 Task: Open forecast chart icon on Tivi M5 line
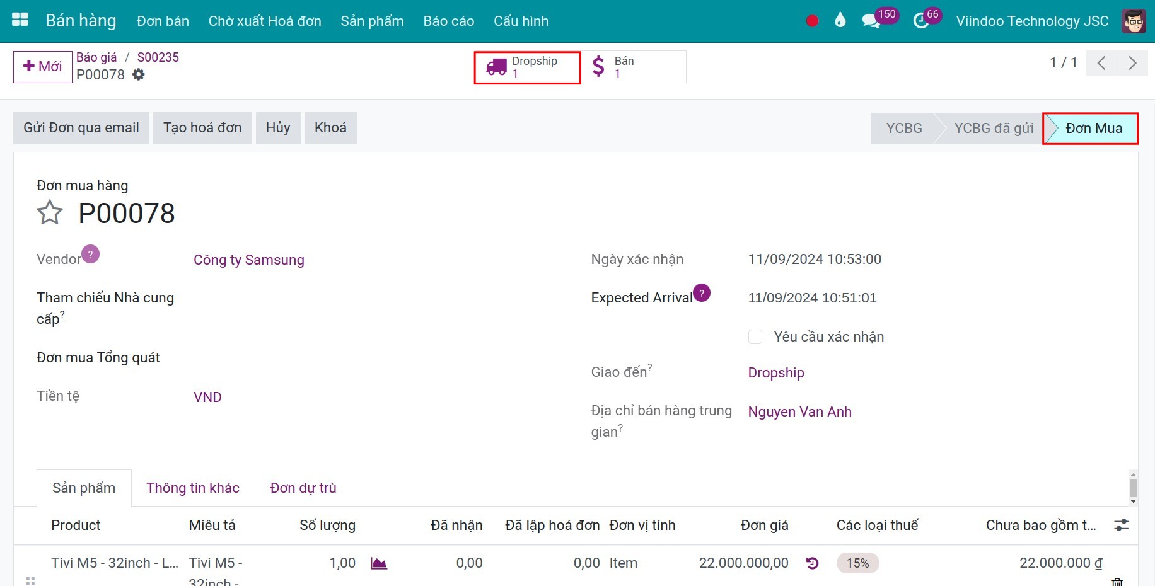(379, 563)
